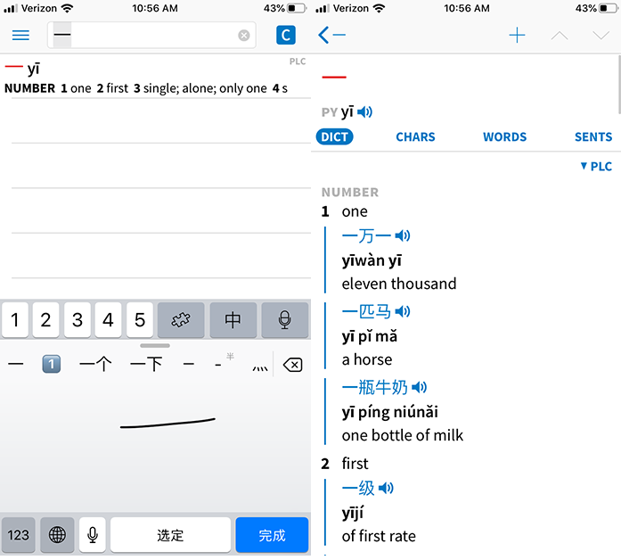Switch keyboard using the globe key
Viewport: 621px width, 560px height.
[x=58, y=535]
